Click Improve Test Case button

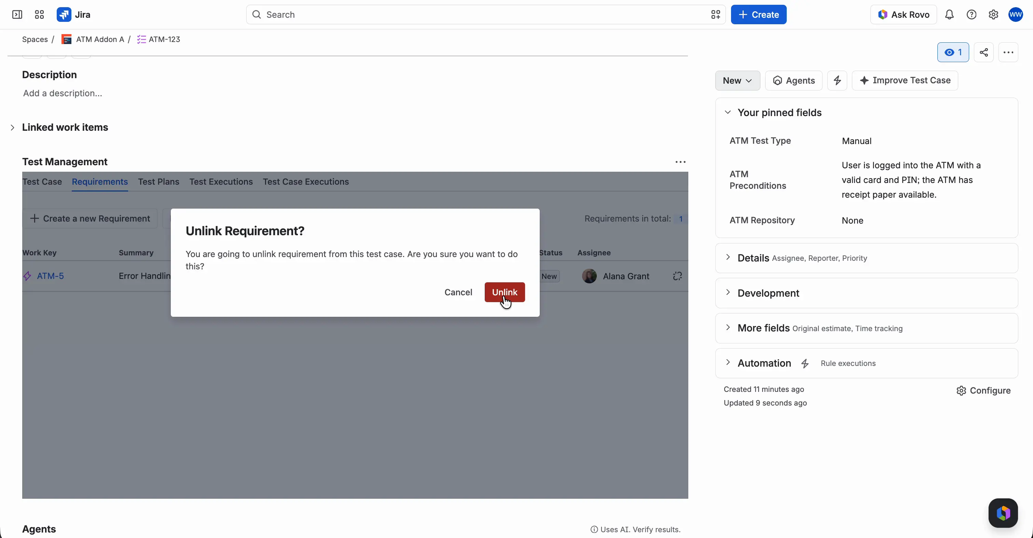coord(905,81)
